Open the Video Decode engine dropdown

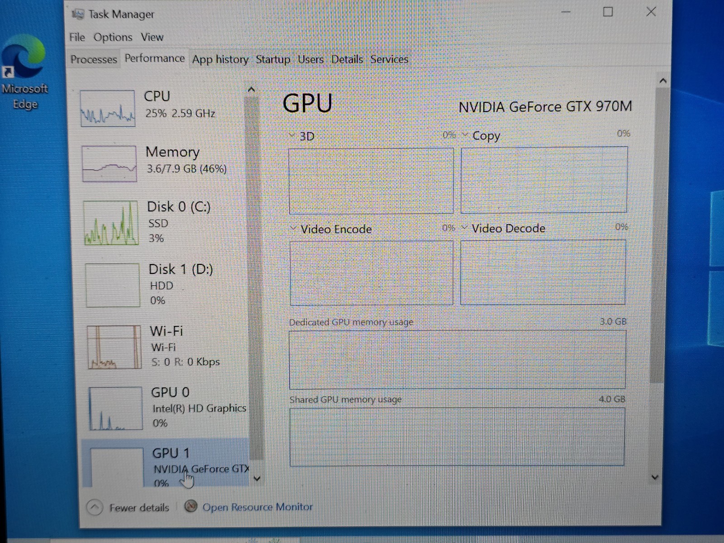tap(464, 227)
